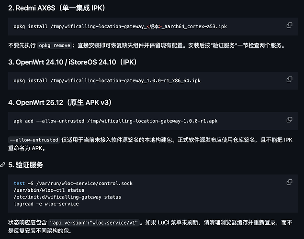Copy the Redmi AX6S aarch64 opkg install command

tap(289, 25)
